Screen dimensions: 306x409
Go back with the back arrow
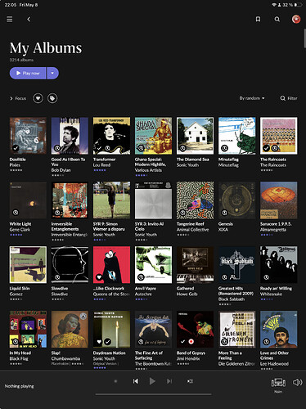(29, 19)
